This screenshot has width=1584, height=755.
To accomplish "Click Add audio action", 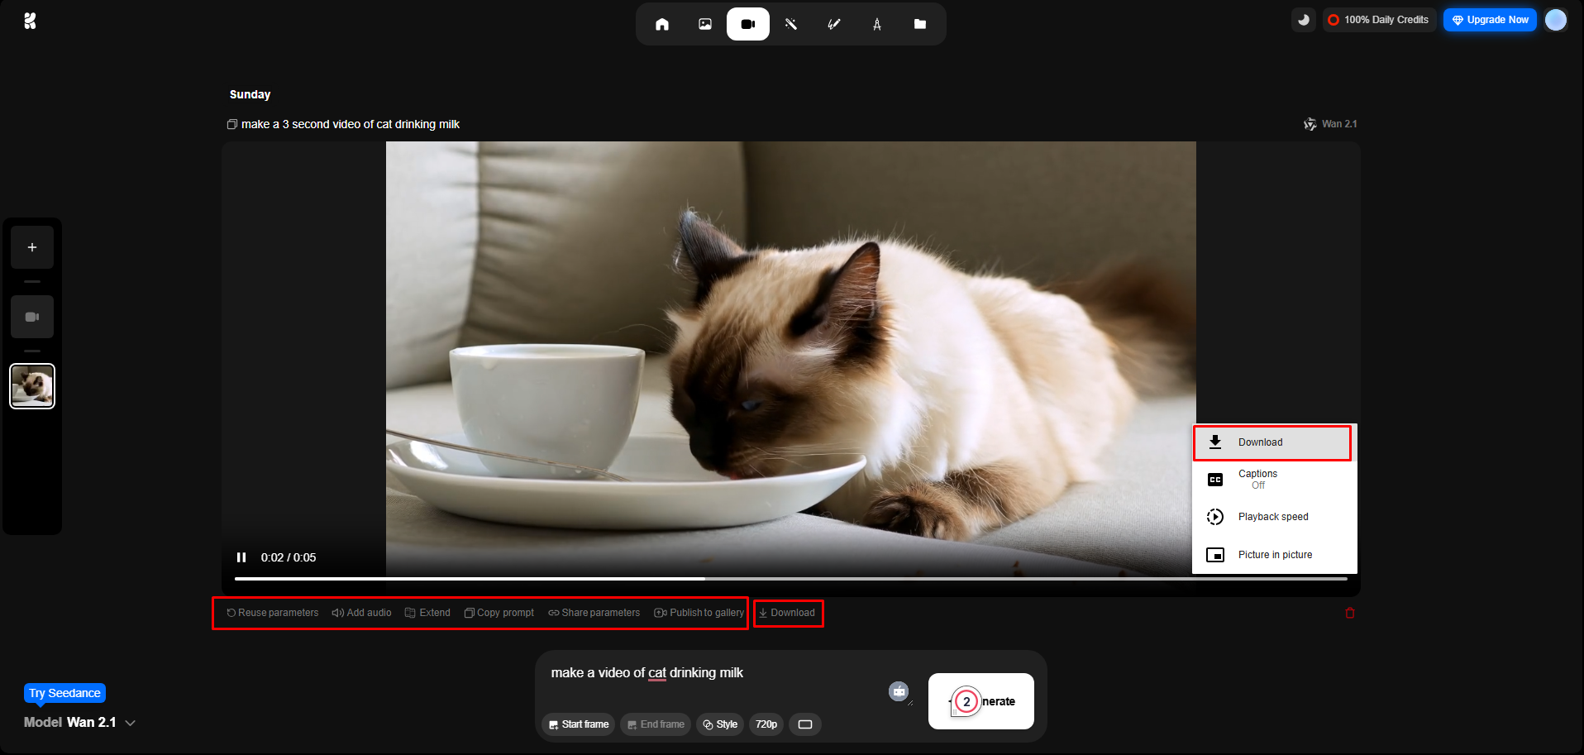I will (x=361, y=613).
